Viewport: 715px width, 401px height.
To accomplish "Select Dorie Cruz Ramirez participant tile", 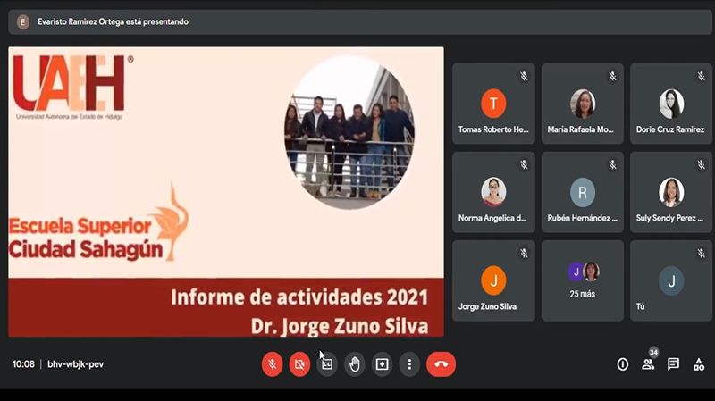I will pos(671,104).
